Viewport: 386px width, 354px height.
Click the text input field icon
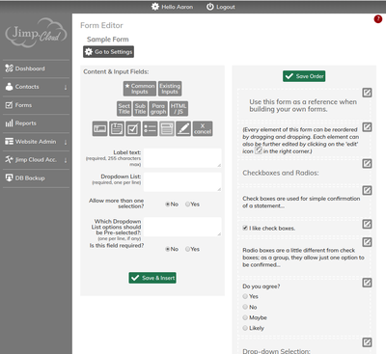[99, 129]
